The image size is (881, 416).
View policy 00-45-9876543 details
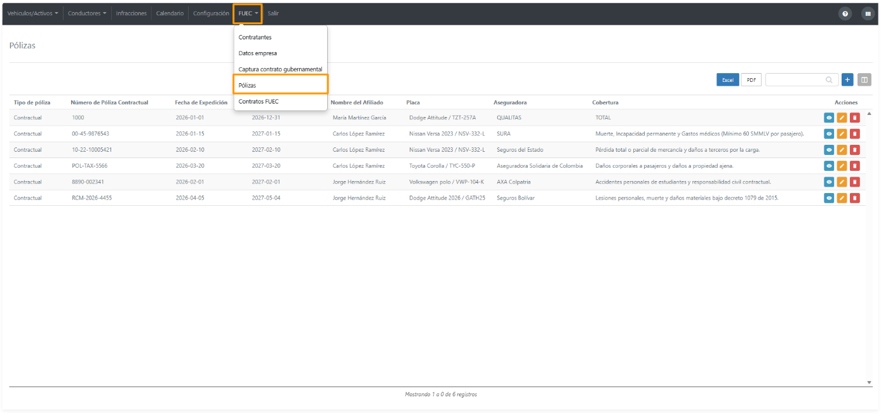click(x=829, y=133)
